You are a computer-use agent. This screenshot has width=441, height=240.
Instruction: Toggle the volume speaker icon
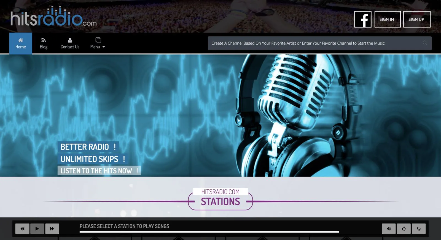(x=389, y=229)
